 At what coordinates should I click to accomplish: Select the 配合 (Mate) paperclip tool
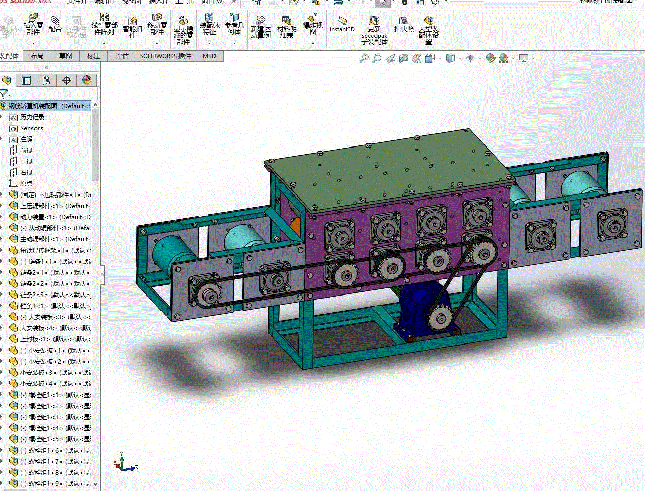click(55, 24)
